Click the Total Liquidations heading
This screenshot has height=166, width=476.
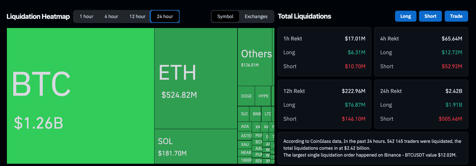[x=304, y=16]
